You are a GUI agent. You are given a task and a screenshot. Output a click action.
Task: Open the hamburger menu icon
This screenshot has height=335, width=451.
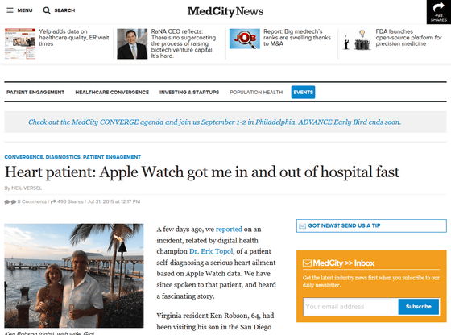10,10
